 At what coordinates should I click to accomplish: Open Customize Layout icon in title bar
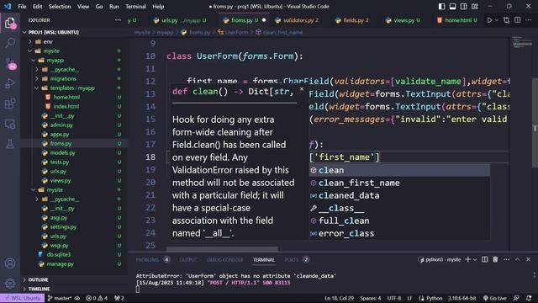[474, 7]
